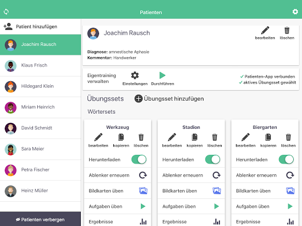
Task: Start Aufgaben üben for Stadion
Action: click(x=216, y=206)
